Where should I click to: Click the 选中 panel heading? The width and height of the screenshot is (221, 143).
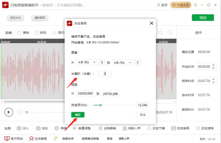pyautogui.click(x=199, y=33)
